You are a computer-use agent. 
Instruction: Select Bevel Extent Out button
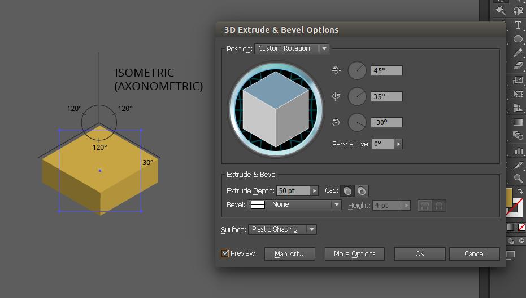425,206
